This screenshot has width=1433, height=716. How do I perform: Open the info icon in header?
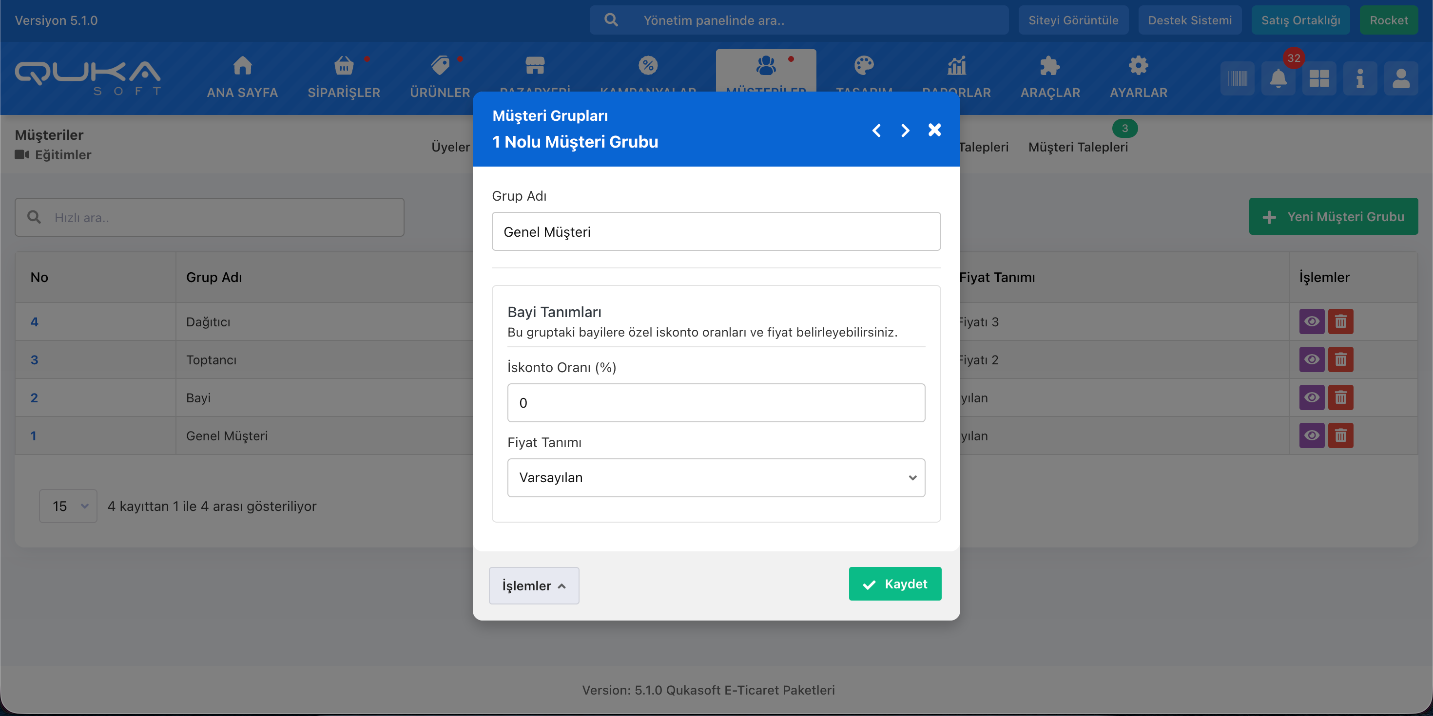point(1359,78)
